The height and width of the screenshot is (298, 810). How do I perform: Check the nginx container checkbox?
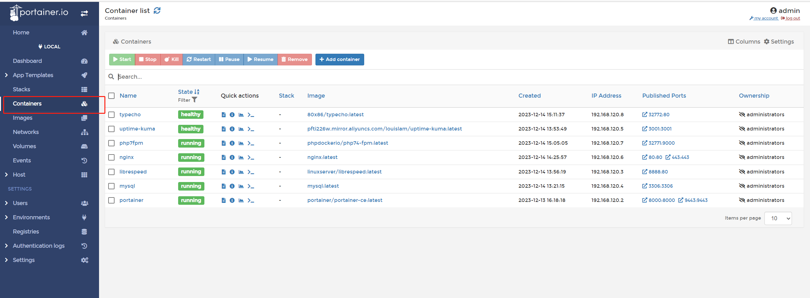(x=111, y=157)
